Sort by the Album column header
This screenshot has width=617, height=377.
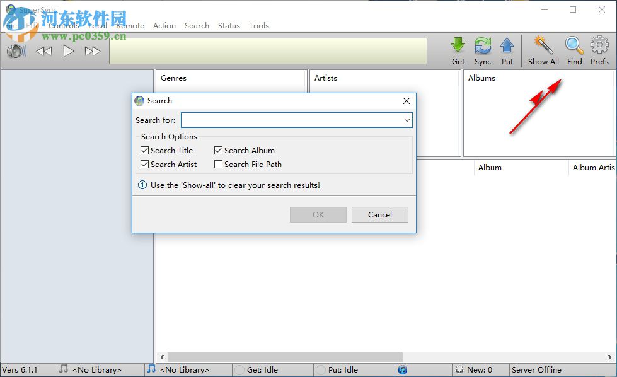(x=490, y=167)
